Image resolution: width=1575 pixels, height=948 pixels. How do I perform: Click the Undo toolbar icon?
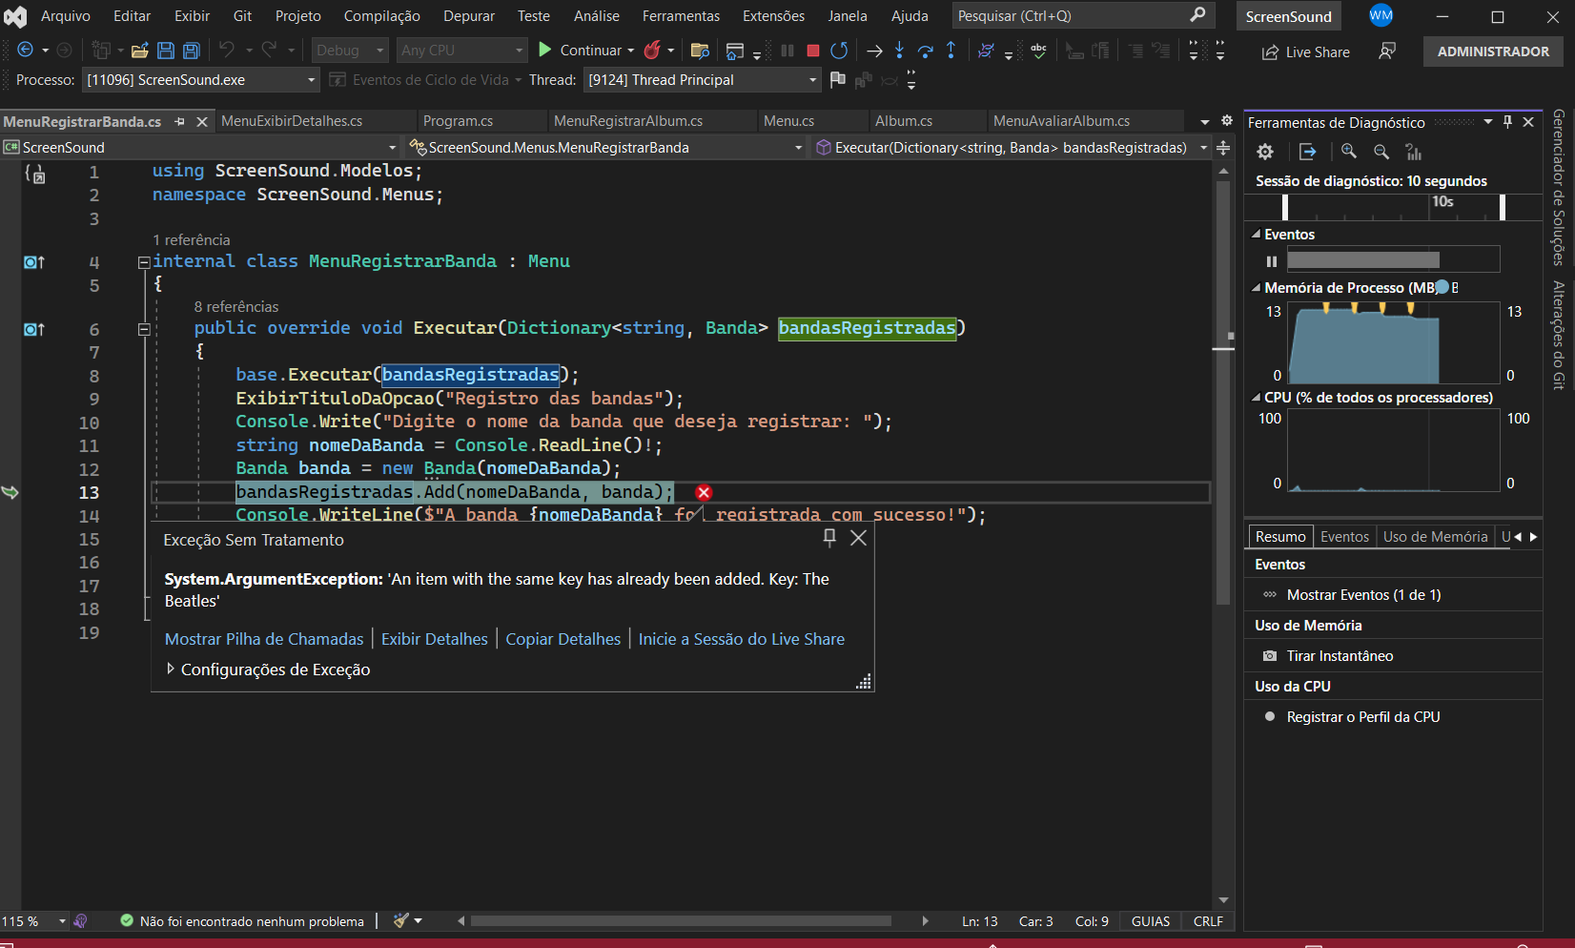click(x=227, y=50)
